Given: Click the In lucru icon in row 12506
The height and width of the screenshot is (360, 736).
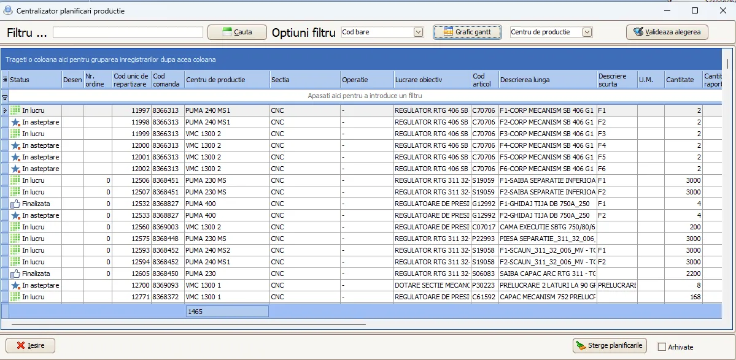Looking at the screenshot, I should [x=15, y=180].
